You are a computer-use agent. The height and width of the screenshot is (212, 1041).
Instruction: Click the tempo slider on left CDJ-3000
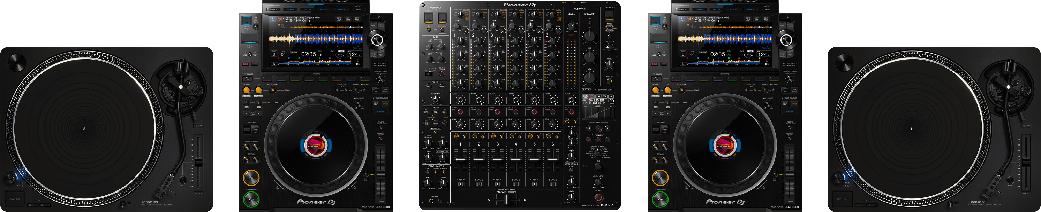click(380, 174)
